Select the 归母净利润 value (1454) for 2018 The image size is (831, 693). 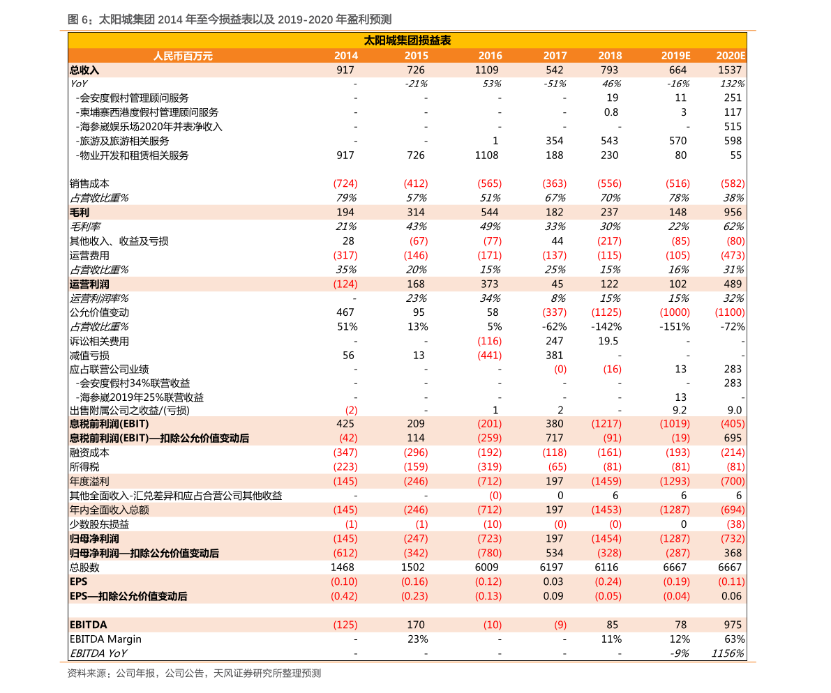pos(606,539)
